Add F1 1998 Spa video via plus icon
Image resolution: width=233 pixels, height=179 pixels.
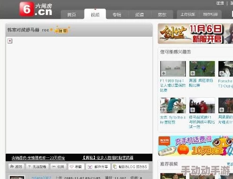164,73
